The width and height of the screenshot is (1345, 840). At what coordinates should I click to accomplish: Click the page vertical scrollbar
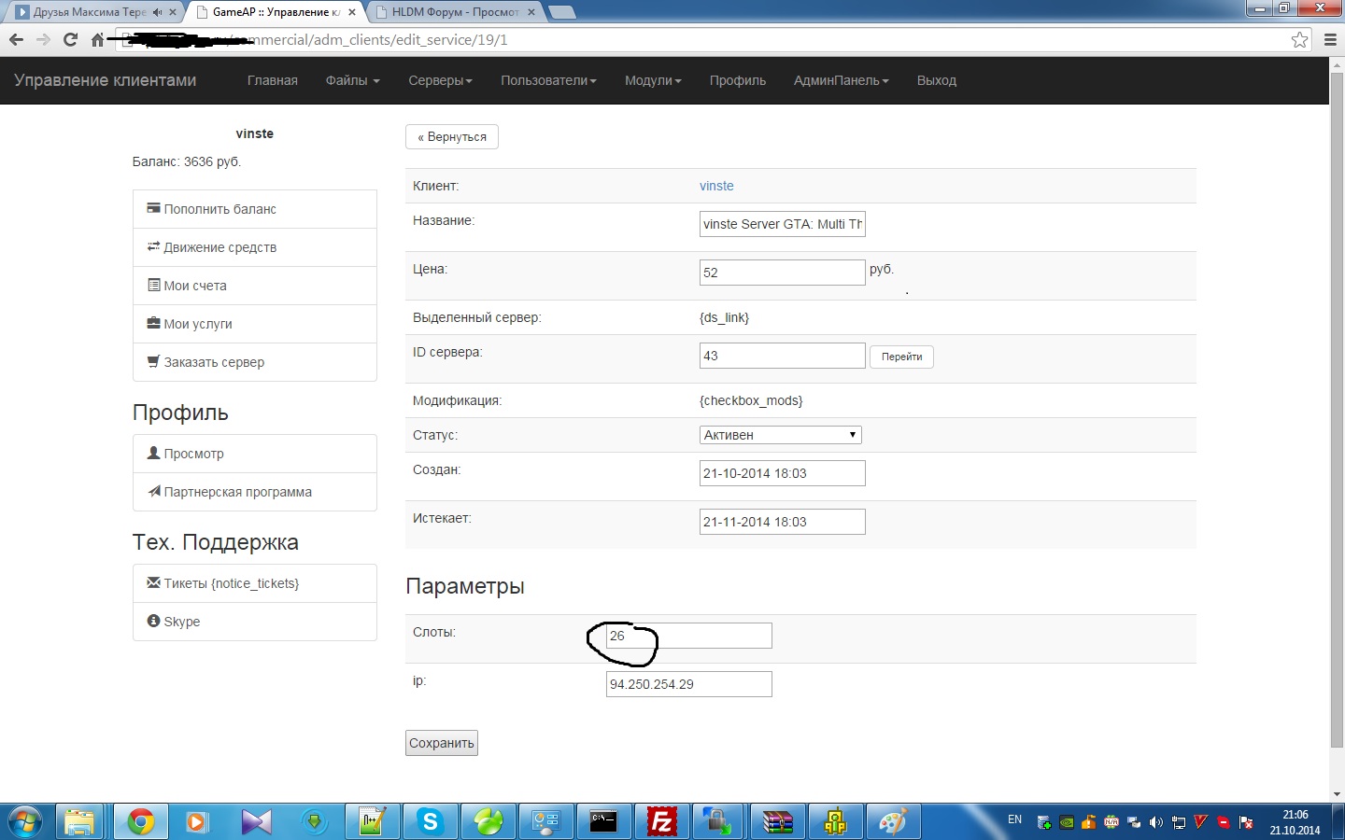coord(1337,420)
